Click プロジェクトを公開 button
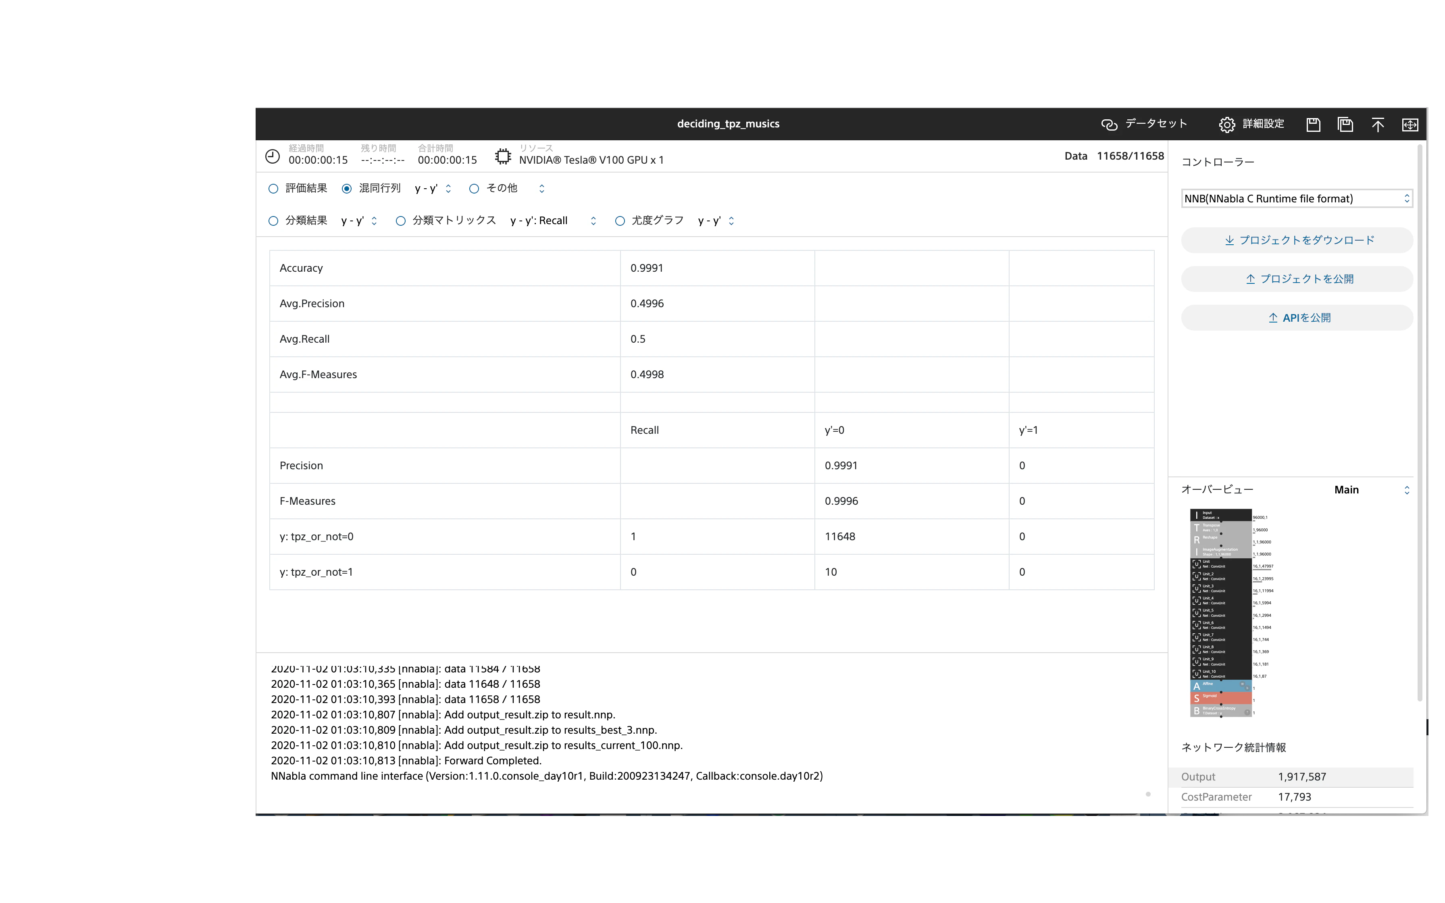This screenshot has width=1445, height=903. (1297, 279)
